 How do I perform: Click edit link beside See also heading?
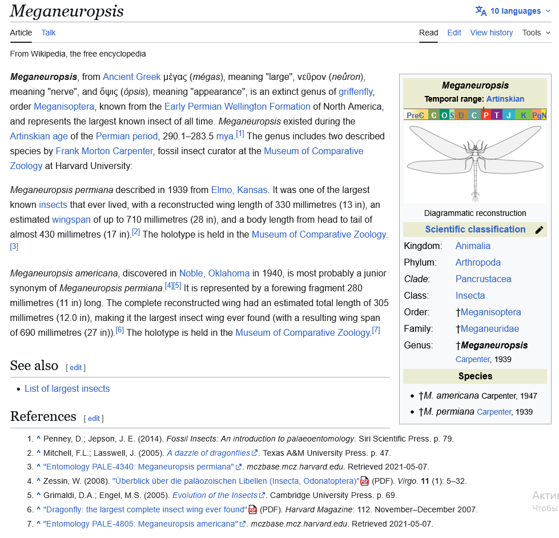click(75, 368)
